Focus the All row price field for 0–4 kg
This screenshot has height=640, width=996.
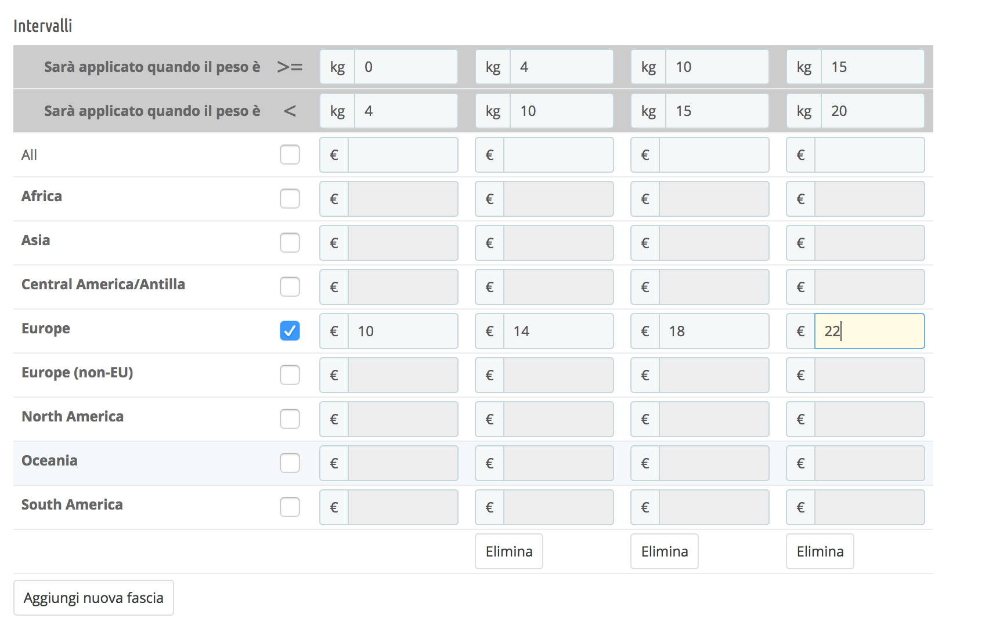click(402, 155)
